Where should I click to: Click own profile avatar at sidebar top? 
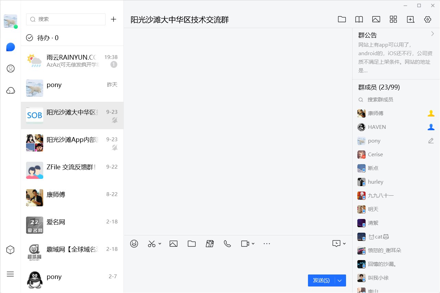tap(10, 21)
